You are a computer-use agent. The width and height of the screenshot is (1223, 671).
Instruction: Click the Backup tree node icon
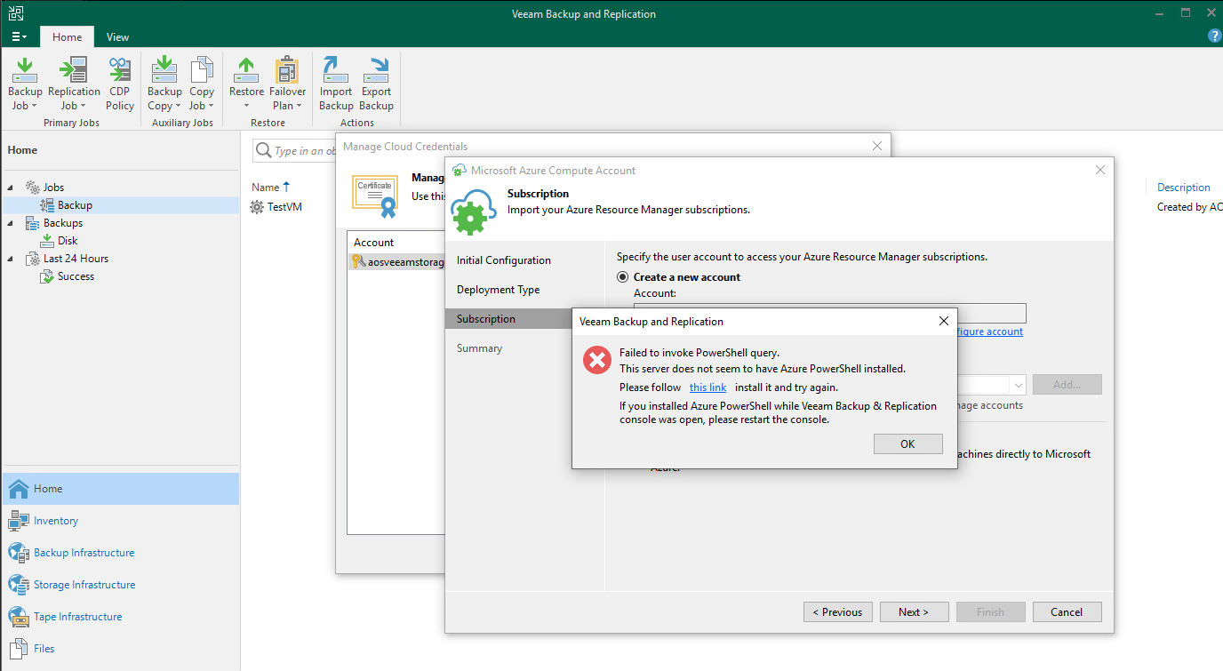point(48,205)
